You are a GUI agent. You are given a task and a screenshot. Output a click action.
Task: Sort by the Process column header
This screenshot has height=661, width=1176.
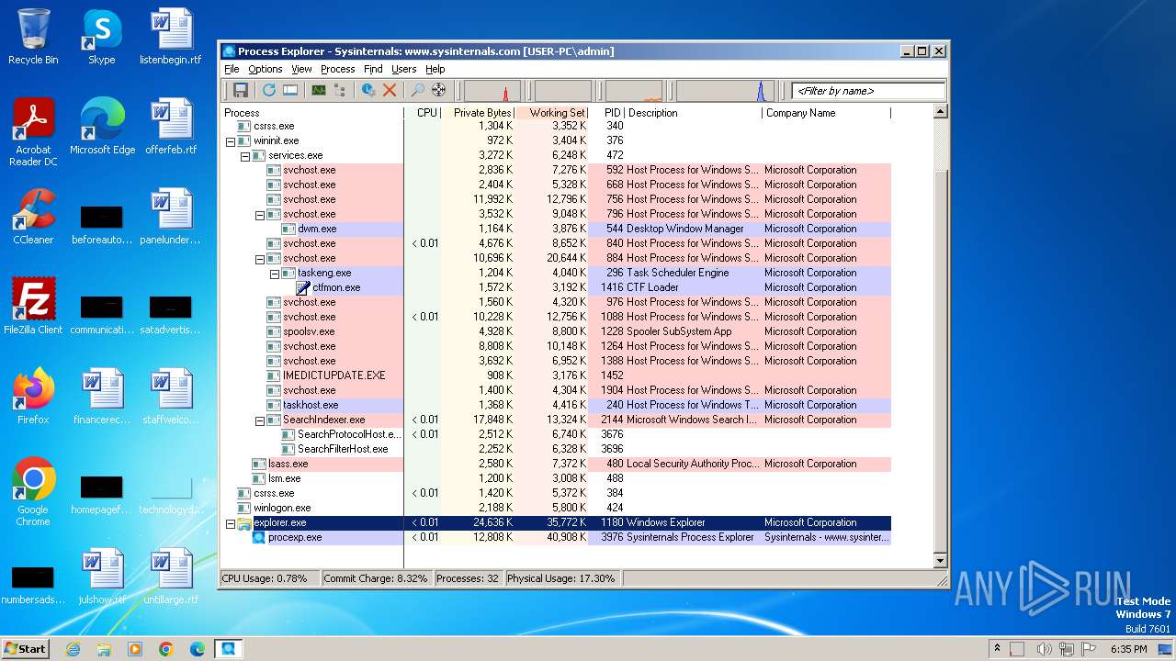click(312, 113)
